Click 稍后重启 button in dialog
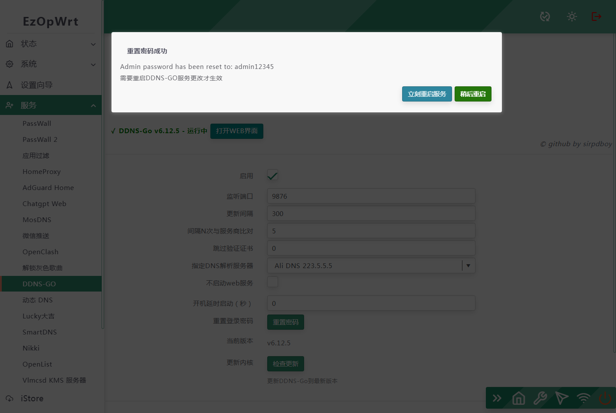The image size is (616, 413). point(473,94)
